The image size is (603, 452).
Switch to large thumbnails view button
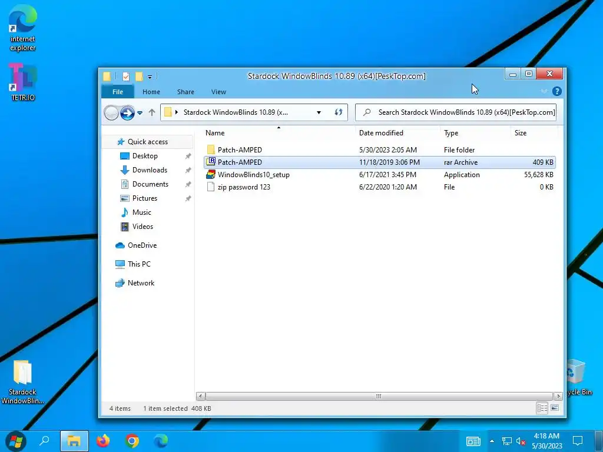[555, 408]
